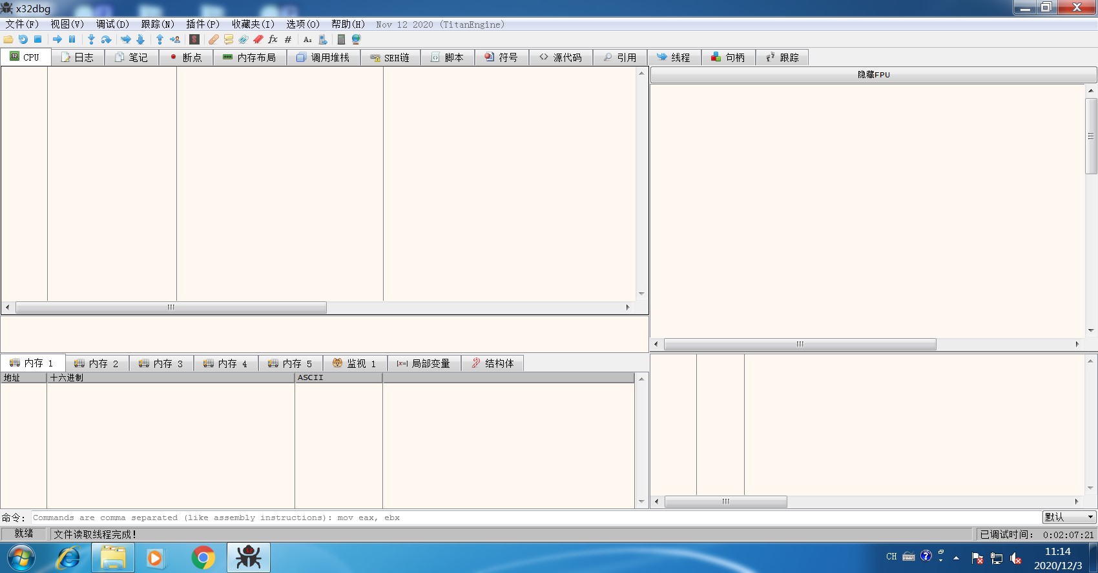Click the run arrow icon
This screenshot has height=573, width=1098.
[x=57, y=39]
